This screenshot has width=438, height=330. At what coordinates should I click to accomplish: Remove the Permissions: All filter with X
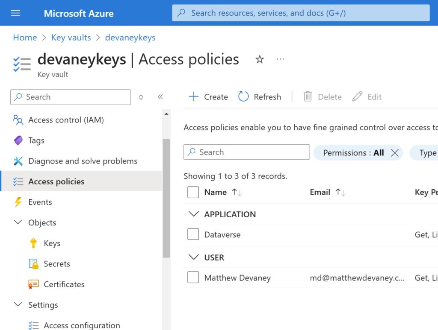point(395,153)
